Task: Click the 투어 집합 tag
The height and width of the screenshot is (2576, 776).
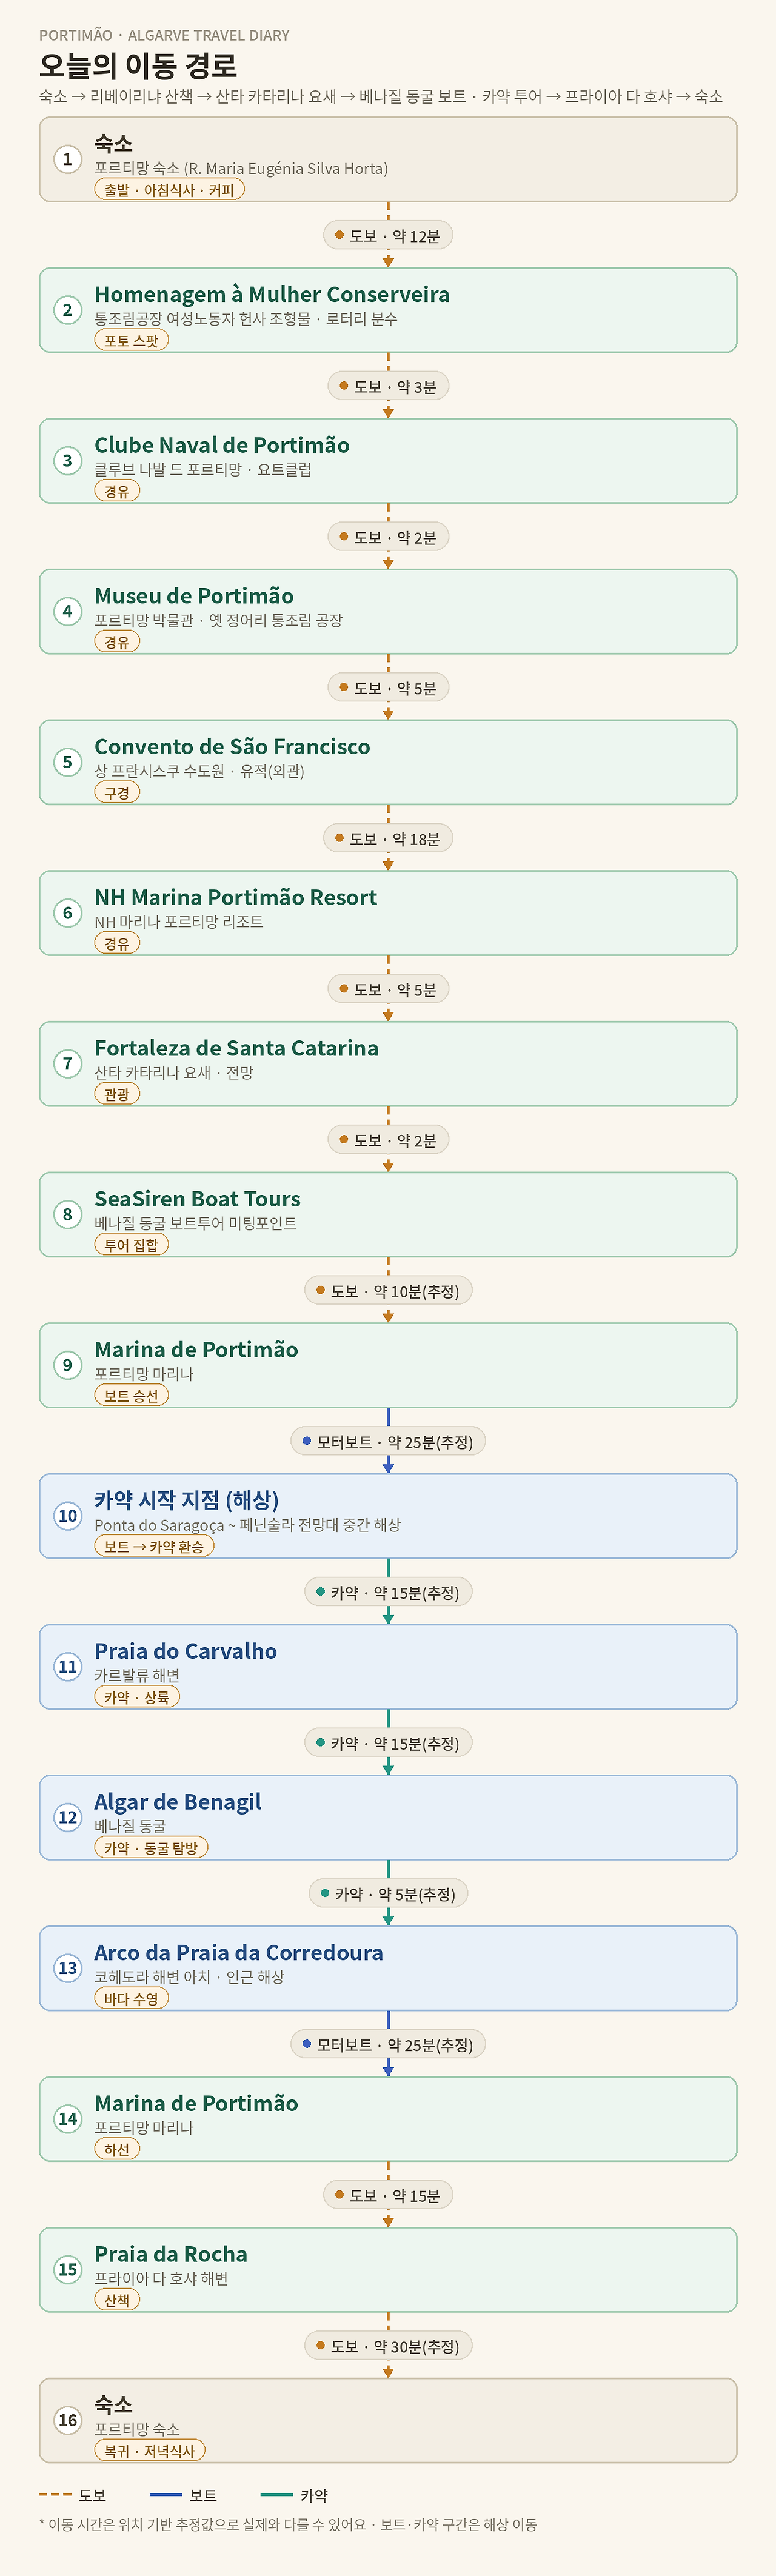Action: point(132,1244)
